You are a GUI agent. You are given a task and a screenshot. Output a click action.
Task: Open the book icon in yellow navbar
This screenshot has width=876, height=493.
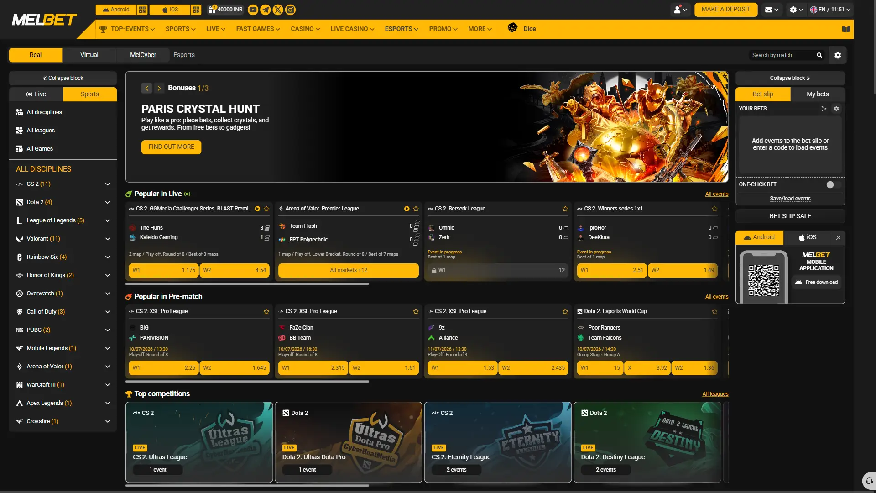pyautogui.click(x=846, y=29)
